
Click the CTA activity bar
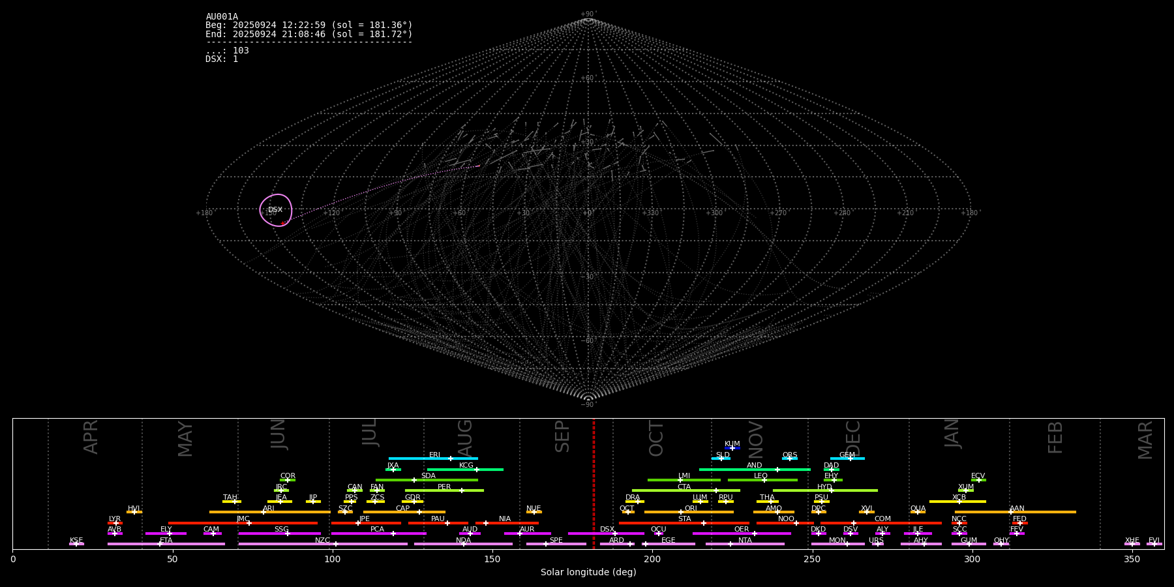[686, 490]
